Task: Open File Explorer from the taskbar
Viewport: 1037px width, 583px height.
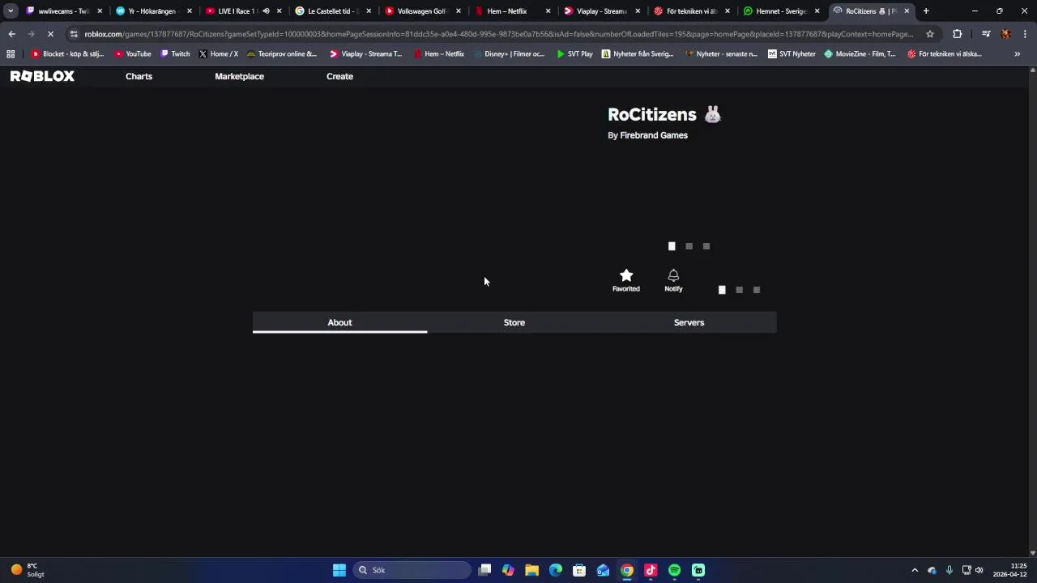Action: pyautogui.click(x=531, y=570)
